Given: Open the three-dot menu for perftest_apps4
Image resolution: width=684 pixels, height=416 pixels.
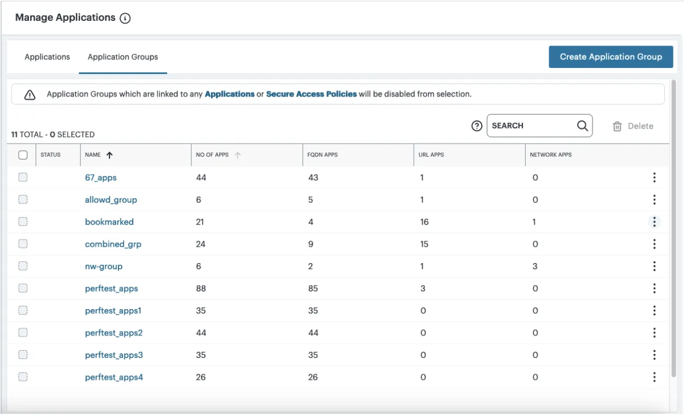Looking at the screenshot, I should pos(654,377).
